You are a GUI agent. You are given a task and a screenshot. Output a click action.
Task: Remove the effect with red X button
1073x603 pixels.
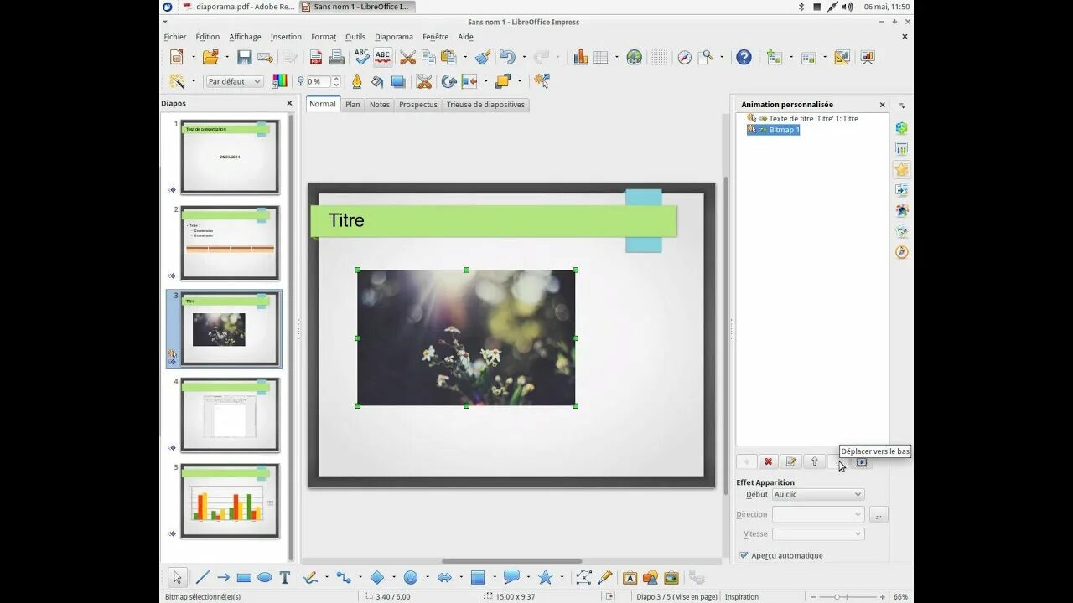click(768, 461)
